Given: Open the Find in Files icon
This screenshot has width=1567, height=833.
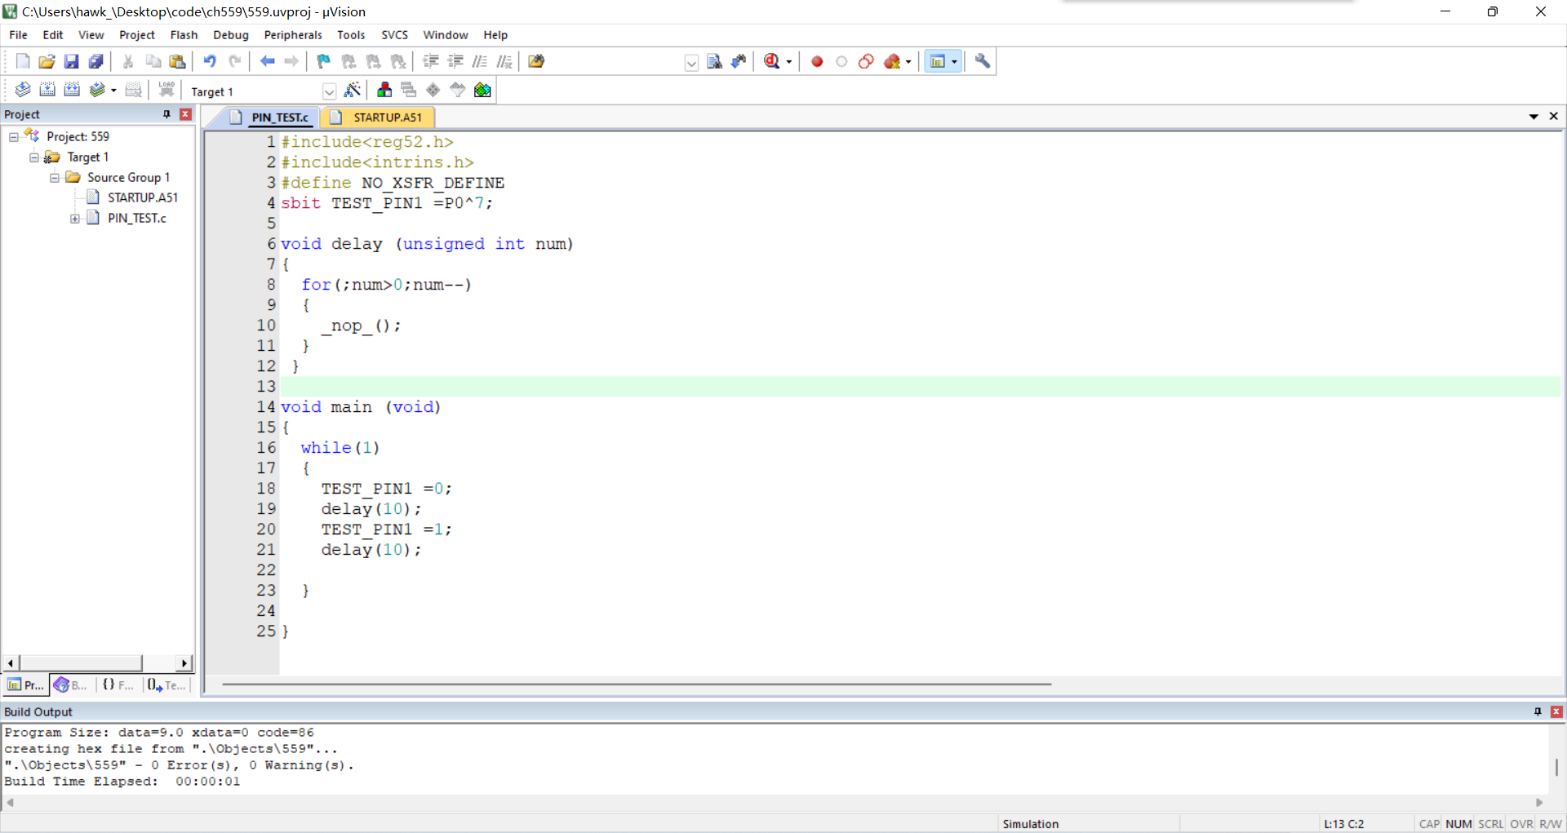Looking at the screenshot, I should (x=536, y=61).
